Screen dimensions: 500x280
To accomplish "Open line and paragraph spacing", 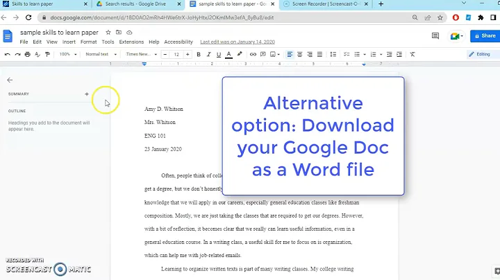I will coord(333,55).
